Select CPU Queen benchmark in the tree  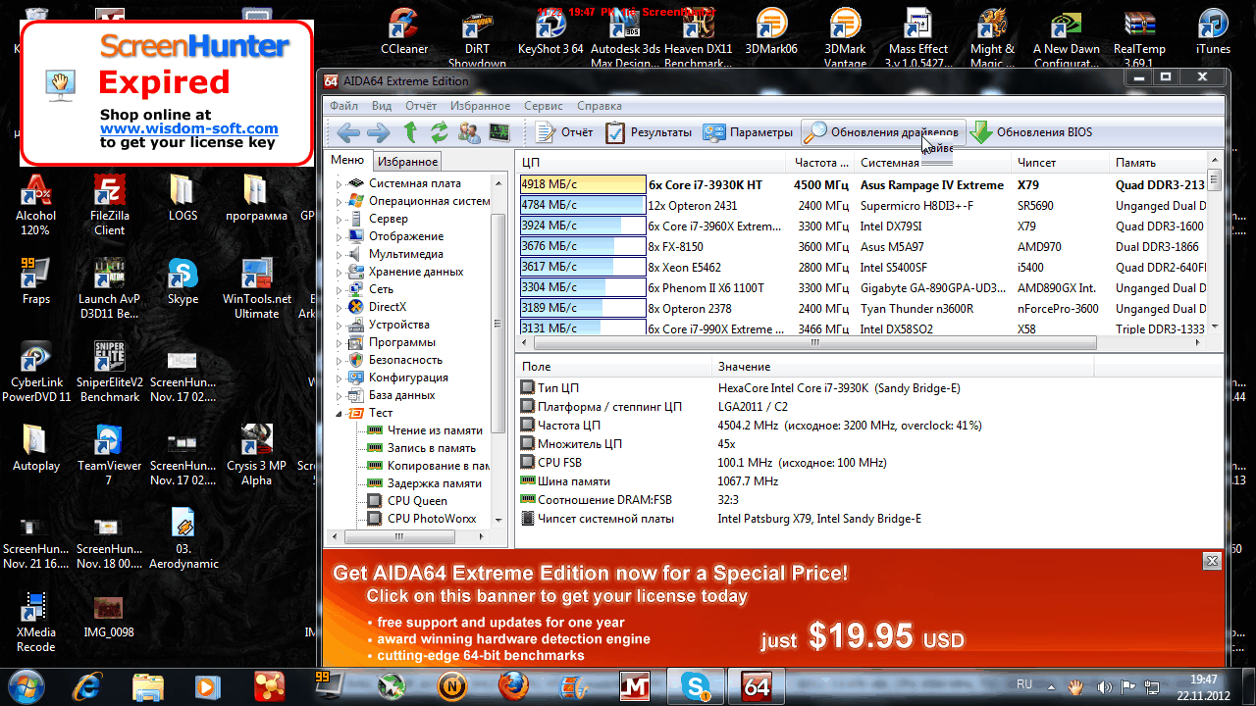click(416, 501)
